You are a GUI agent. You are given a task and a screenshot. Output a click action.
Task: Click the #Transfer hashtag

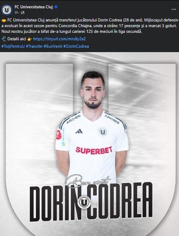[x=34, y=46]
